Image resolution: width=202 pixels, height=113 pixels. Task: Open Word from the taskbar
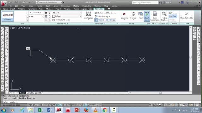(50, 110)
